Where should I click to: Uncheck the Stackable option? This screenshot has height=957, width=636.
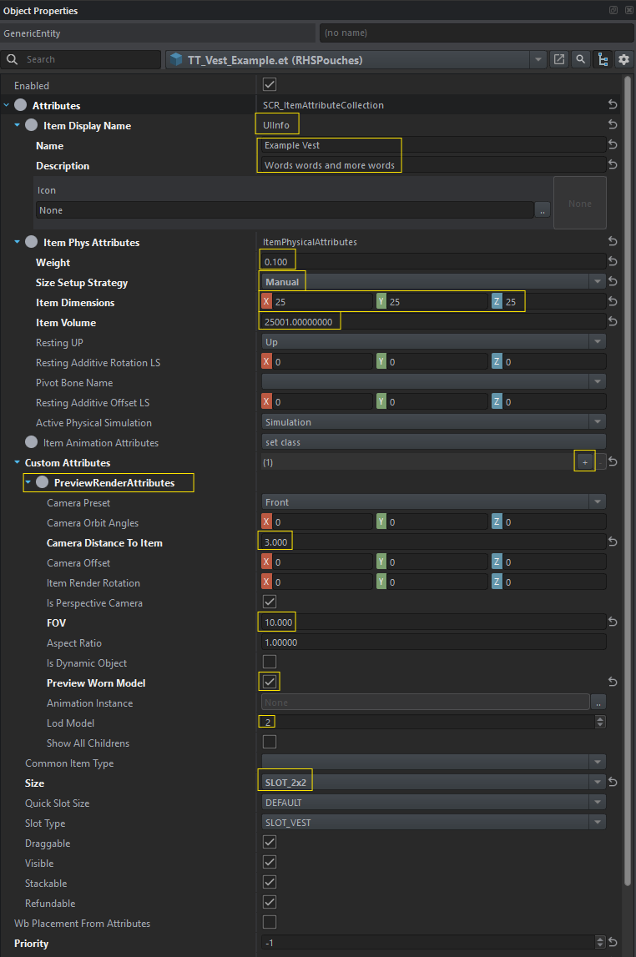click(x=270, y=883)
